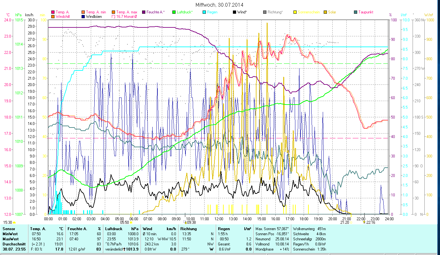
Task: Click the '15:30' sun duration label
Action: point(8,222)
